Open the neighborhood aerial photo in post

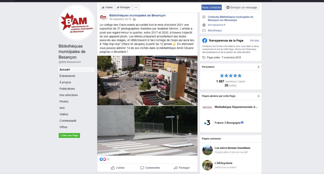(x=147, y=80)
